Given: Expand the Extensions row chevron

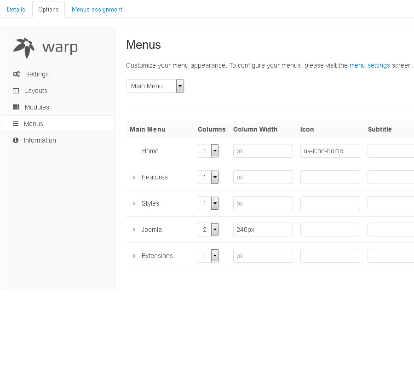Looking at the screenshot, I should pyautogui.click(x=134, y=256).
